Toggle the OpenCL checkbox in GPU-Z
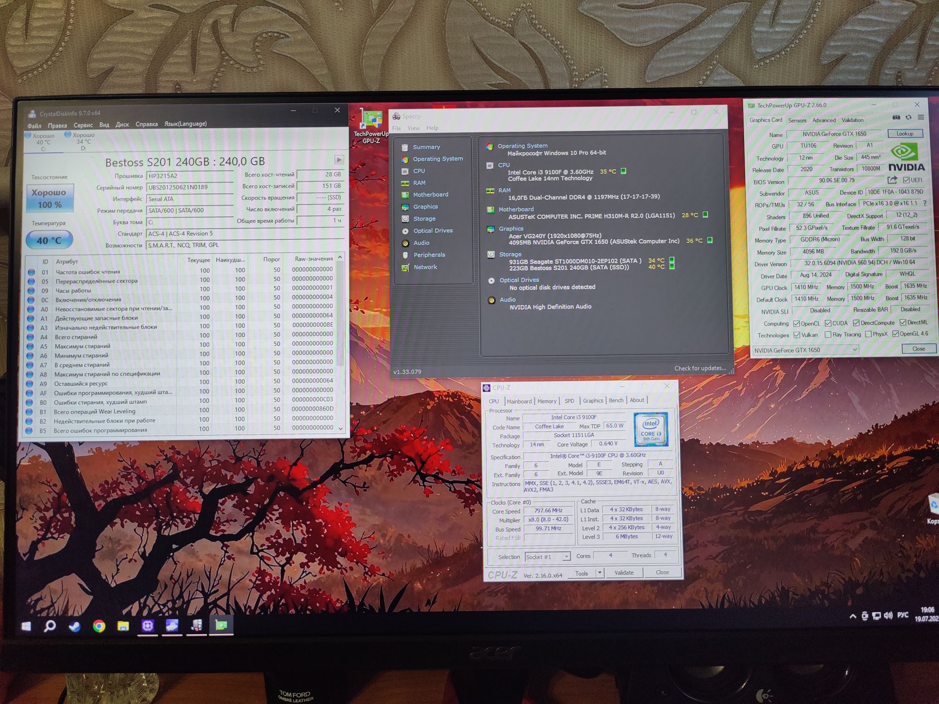 tap(796, 323)
